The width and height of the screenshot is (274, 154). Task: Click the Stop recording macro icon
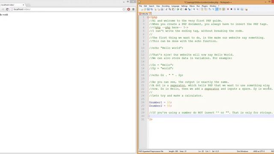pyautogui.click(x=232, y=9)
